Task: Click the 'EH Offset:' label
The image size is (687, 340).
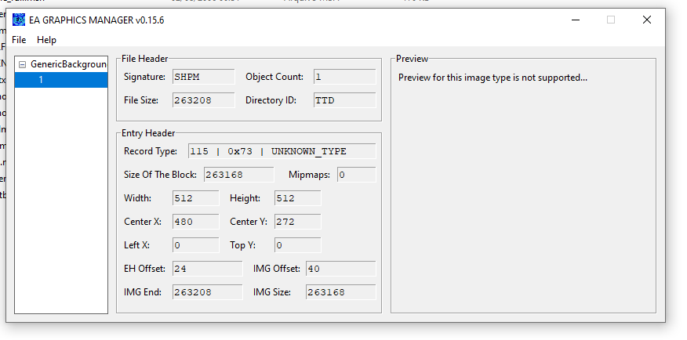Action: 144,269
